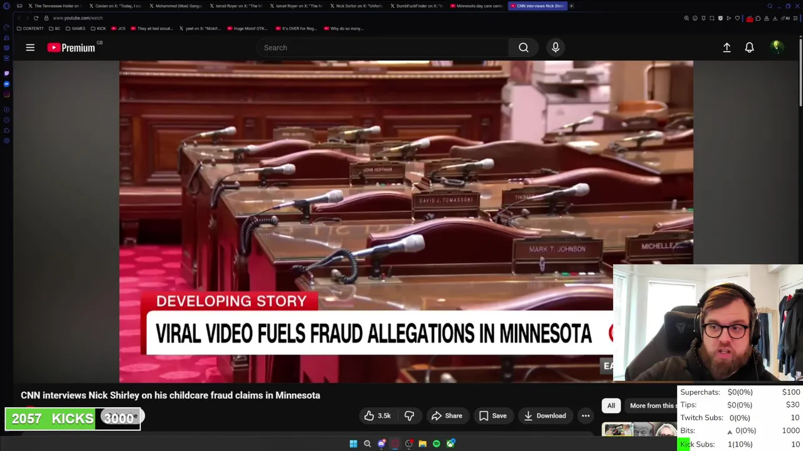Image resolution: width=803 pixels, height=451 pixels.
Task: Open 'Why do so many' bookmark
Action: [343, 28]
